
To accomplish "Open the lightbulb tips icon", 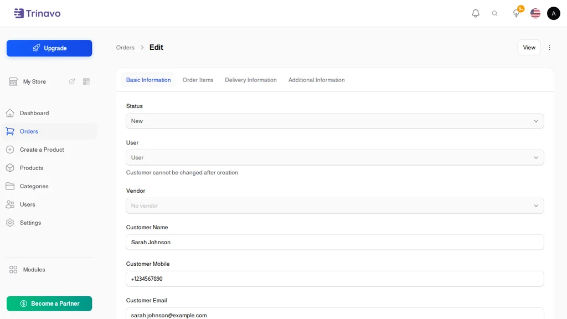I will (517, 13).
